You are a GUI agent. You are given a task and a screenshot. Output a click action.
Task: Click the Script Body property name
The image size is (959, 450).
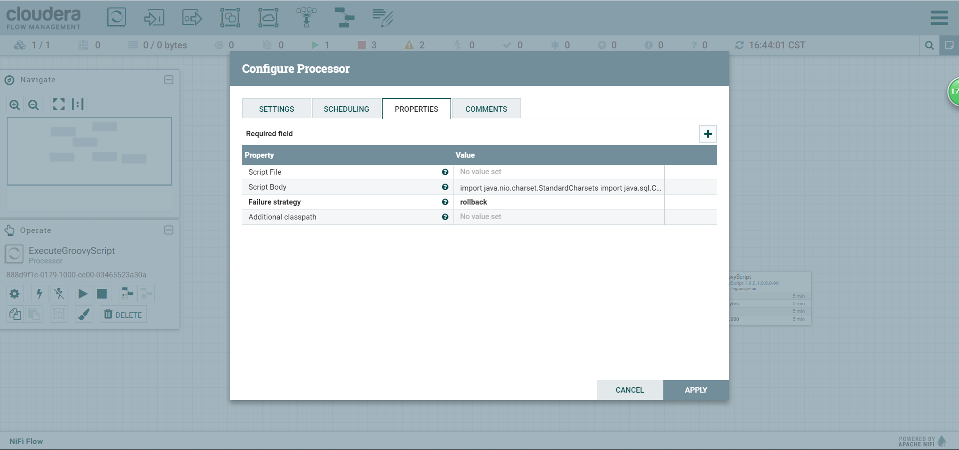coord(267,187)
